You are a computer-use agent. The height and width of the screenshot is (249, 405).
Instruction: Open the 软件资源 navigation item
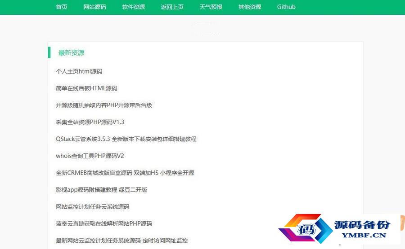coord(133,7)
